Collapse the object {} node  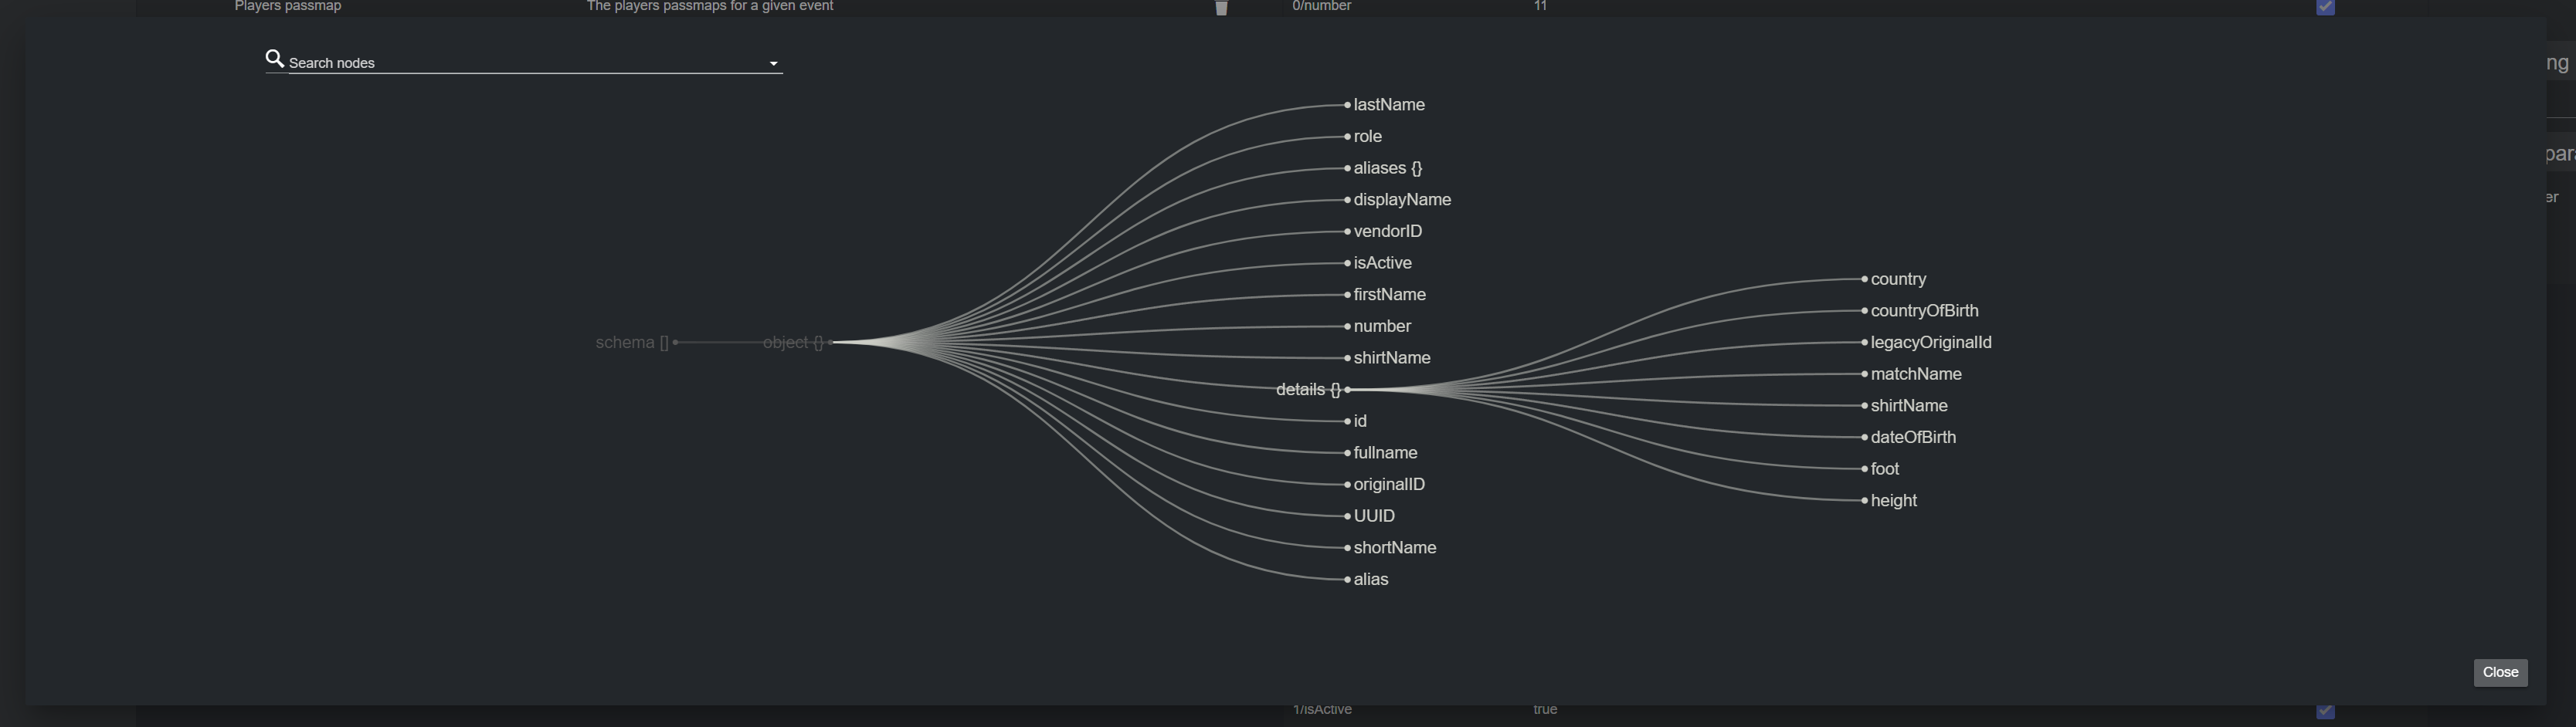830,343
